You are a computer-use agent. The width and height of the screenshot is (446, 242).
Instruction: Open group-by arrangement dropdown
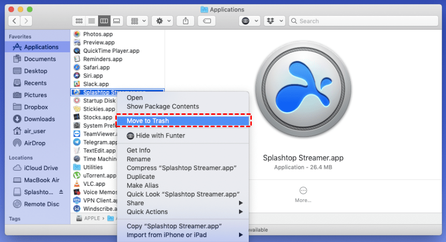point(137,21)
